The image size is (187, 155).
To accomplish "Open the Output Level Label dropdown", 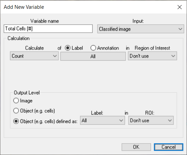I will 102,120.
